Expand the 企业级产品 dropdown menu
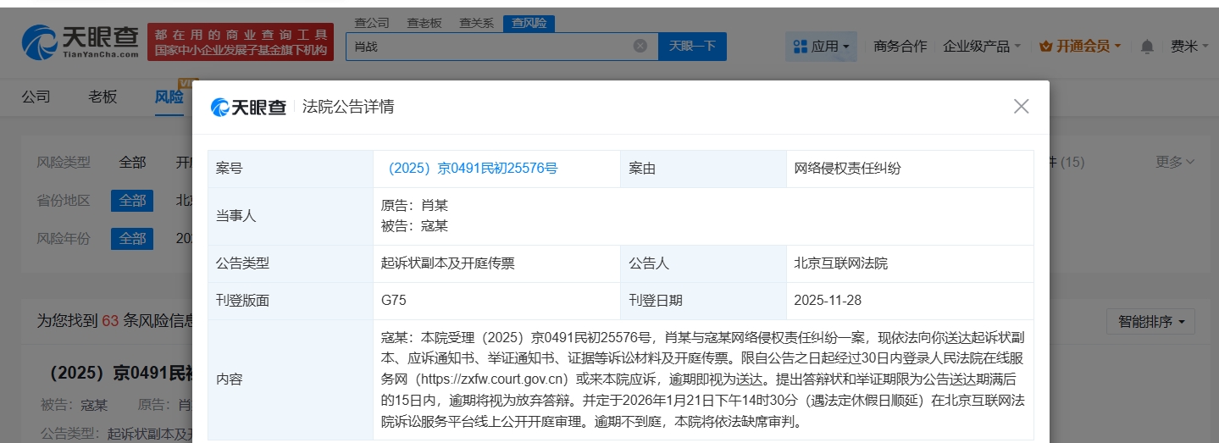 point(982,47)
